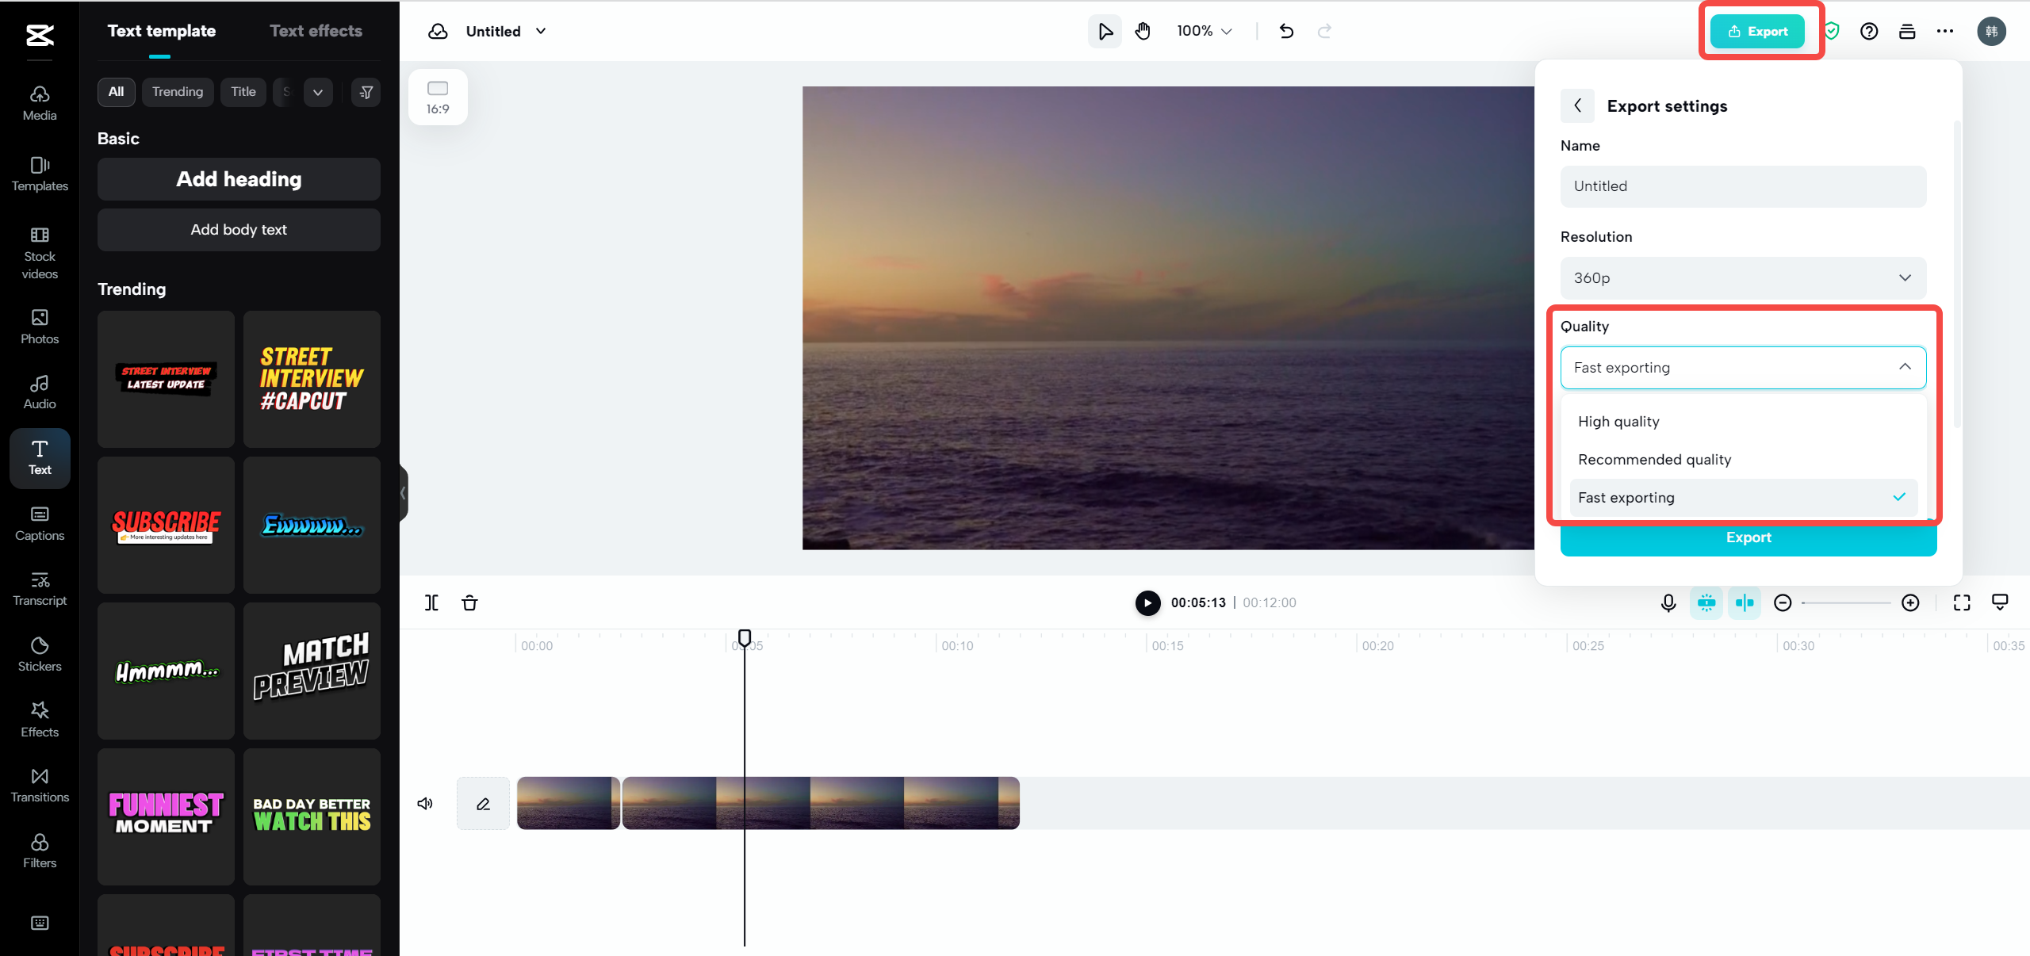
Task: Switch to the Stickers panel
Action: click(x=39, y=652)
